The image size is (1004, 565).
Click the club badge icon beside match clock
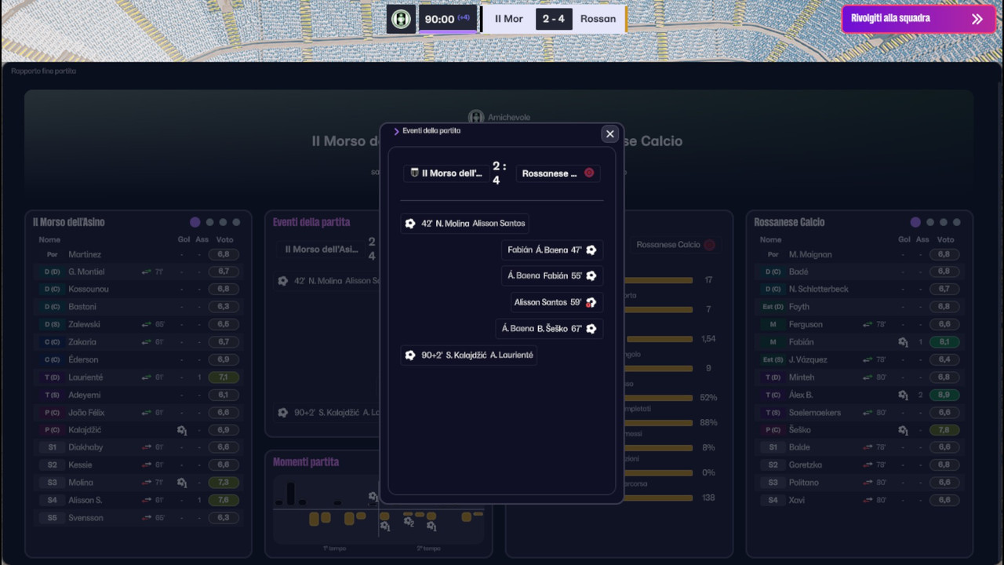[402, 19]
